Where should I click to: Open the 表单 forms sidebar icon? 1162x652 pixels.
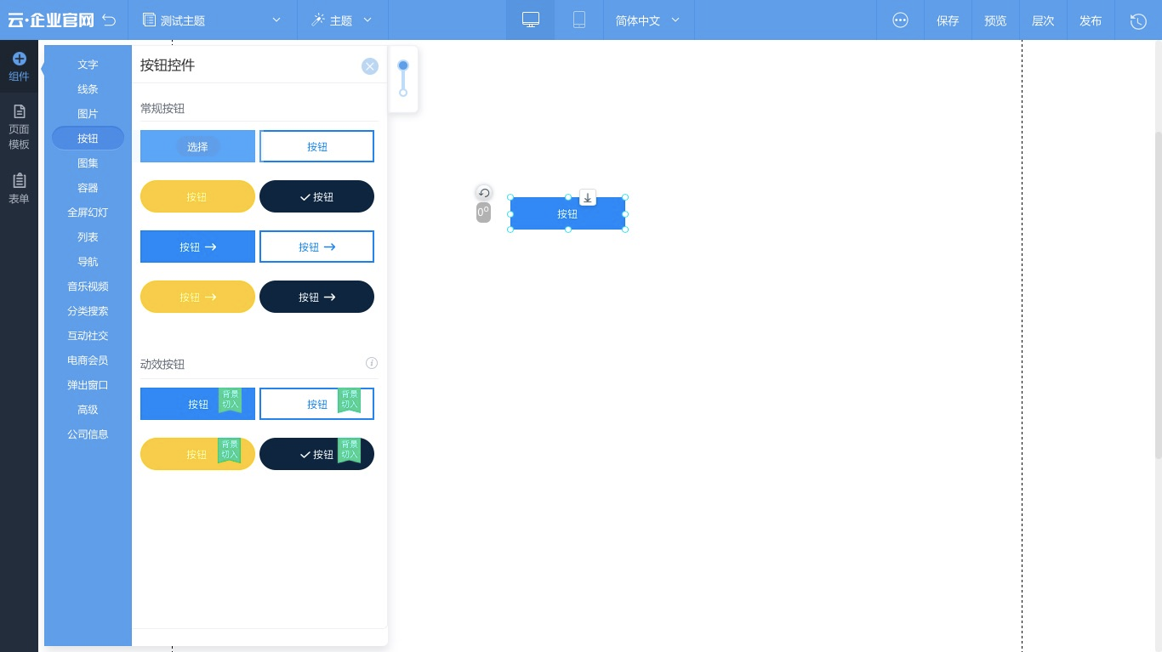tap(19, 189)
